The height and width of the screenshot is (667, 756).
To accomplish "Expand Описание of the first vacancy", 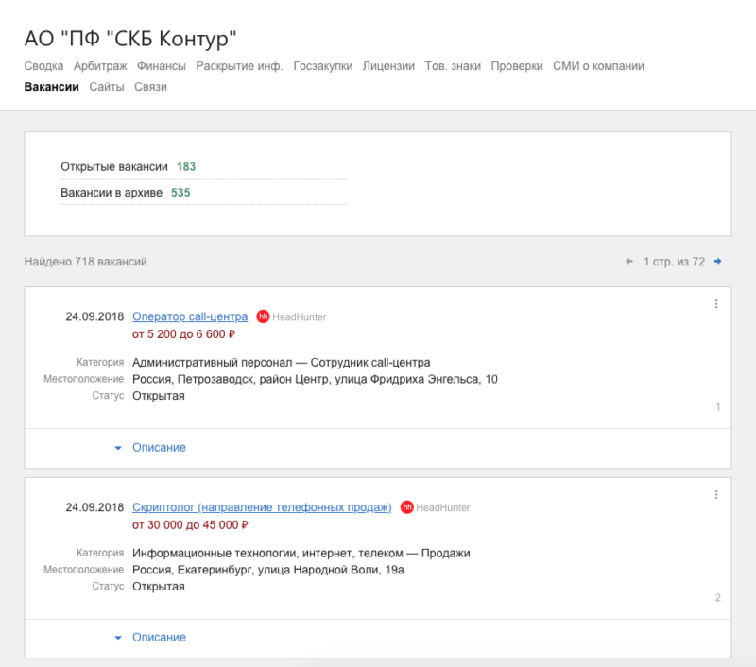I will tap(159, 447).
